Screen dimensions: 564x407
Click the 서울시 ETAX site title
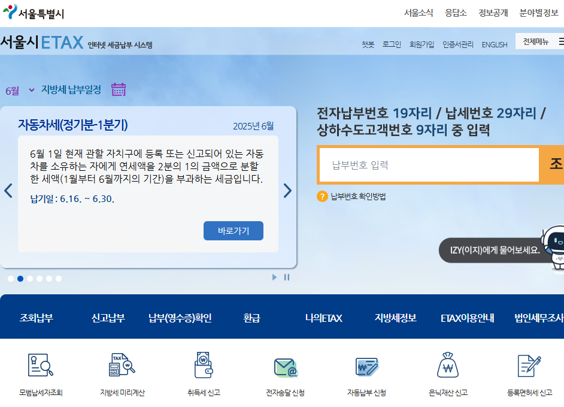pyautogui.click(x=42, y=42)
